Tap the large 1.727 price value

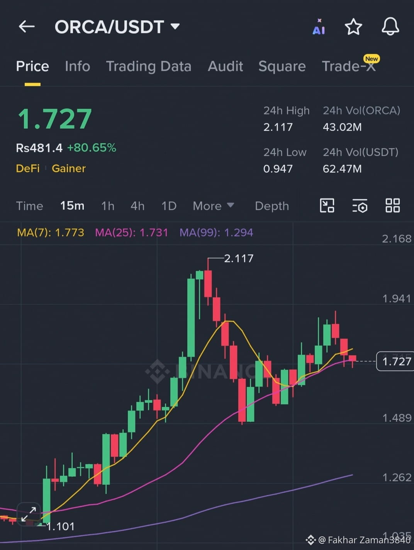coord(55,119)
